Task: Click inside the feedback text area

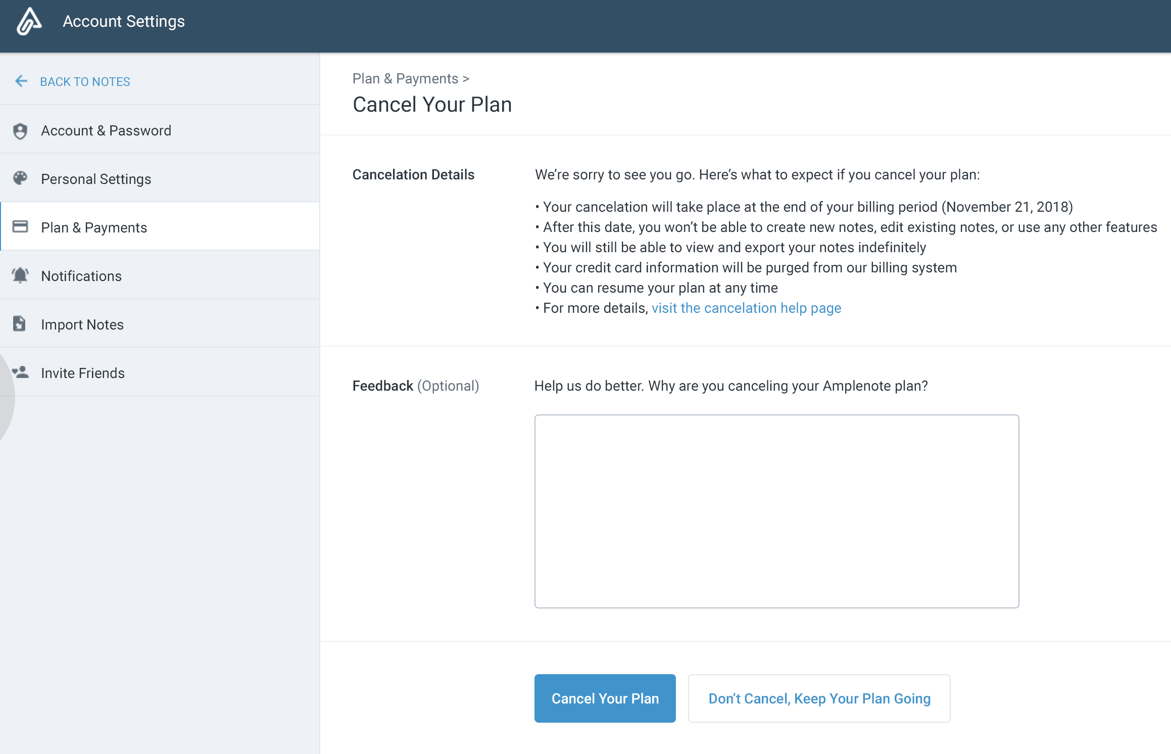Action: pos(776,511)
